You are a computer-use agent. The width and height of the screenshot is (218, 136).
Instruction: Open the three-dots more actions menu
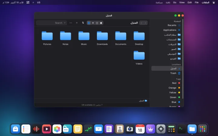(71, 23)
